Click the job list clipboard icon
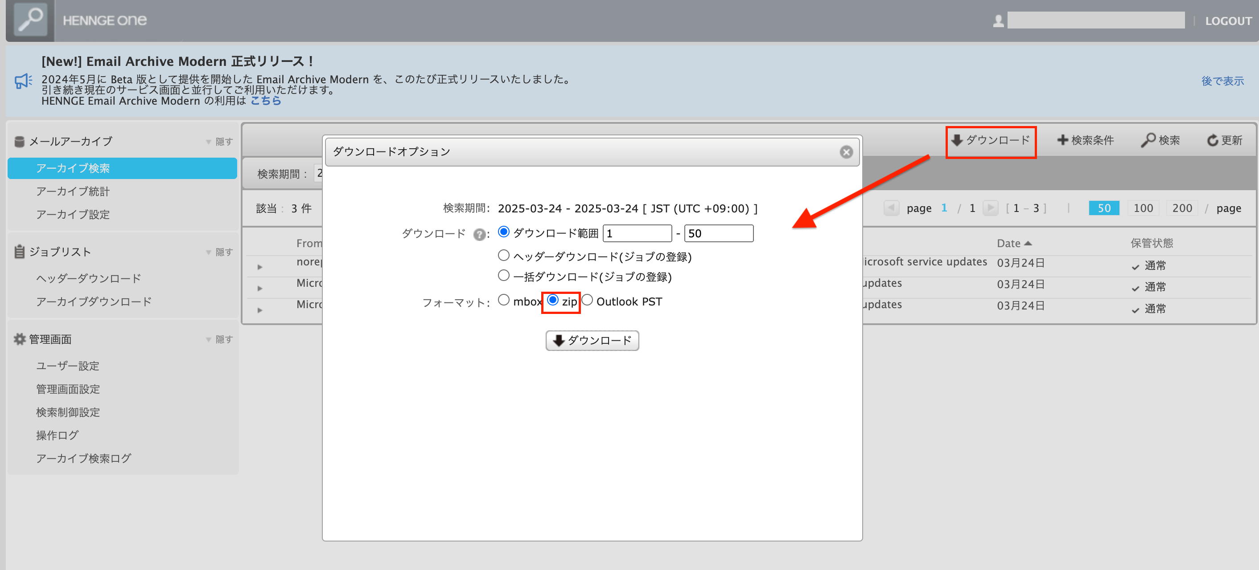The image size is (1259, 570). (20, 252)
